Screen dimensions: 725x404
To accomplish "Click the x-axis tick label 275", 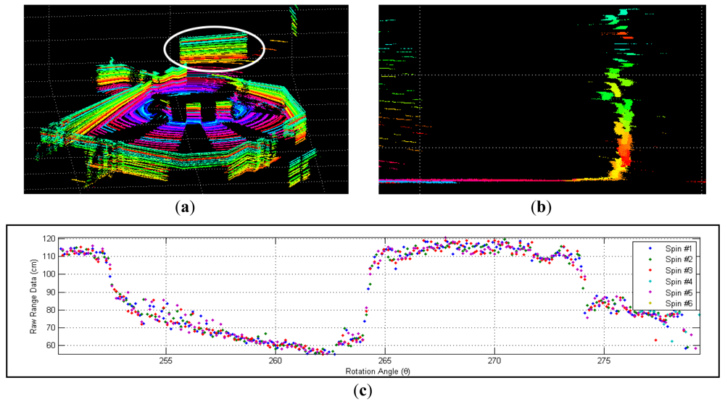I will click(x=604, y=361).
